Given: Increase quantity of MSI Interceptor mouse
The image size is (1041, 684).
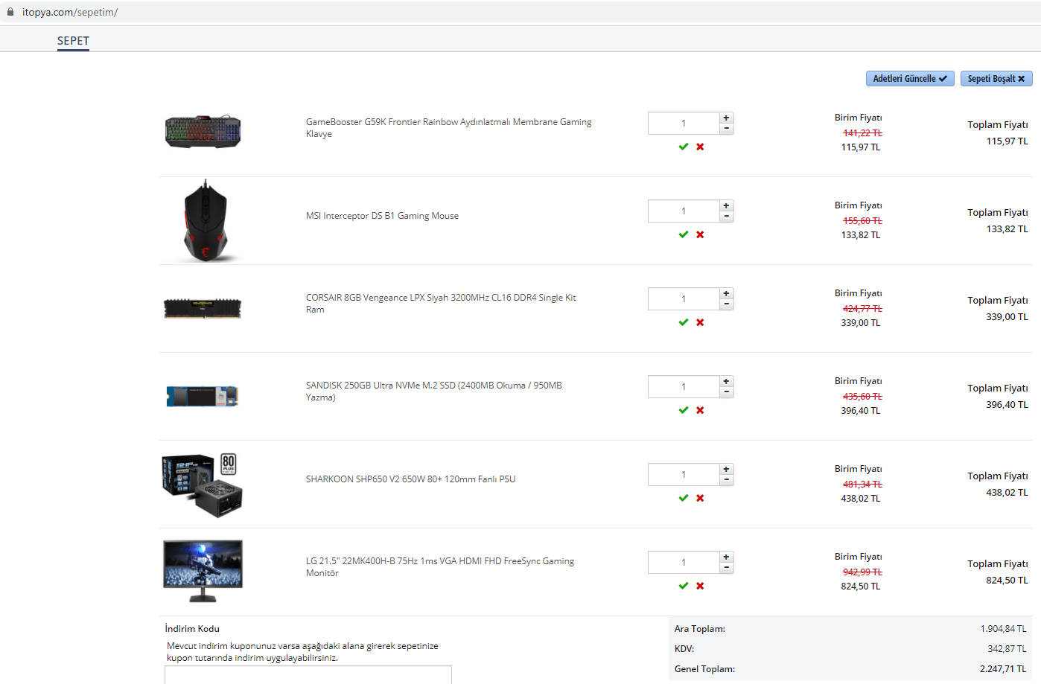Looking at the screenshot, I should coord(727,205).
